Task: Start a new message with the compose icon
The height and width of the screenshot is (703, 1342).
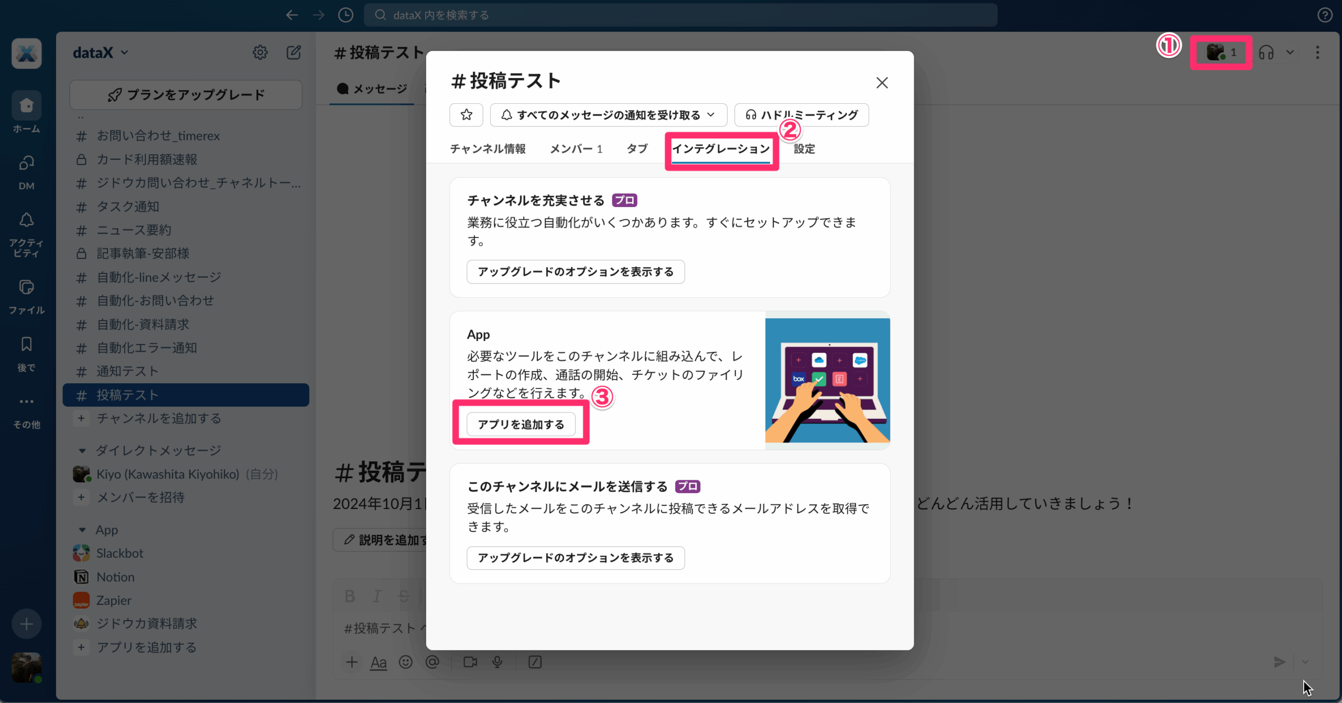Action: click(294, 52)
